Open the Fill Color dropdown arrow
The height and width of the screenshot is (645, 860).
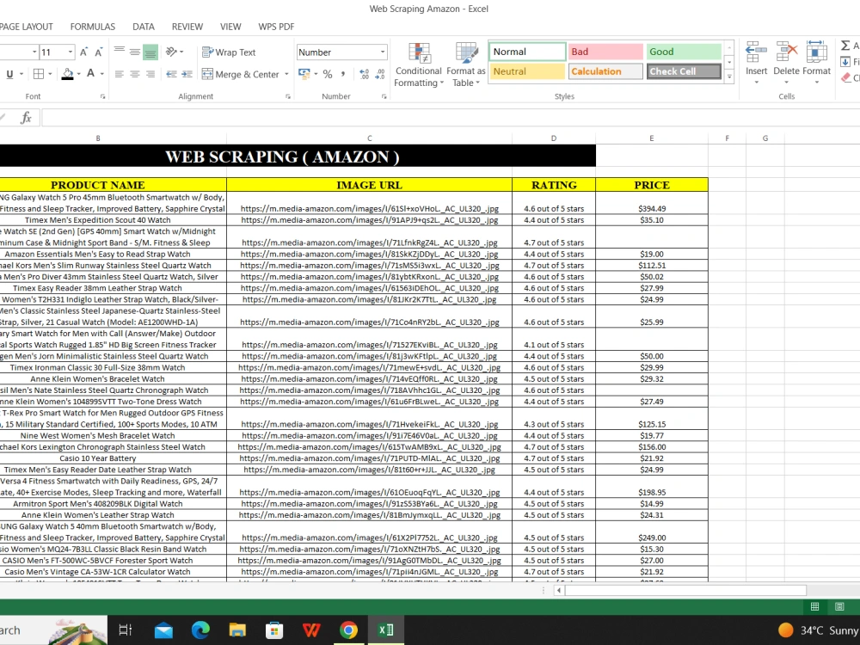pyautogui.click(x=77, y=74)
